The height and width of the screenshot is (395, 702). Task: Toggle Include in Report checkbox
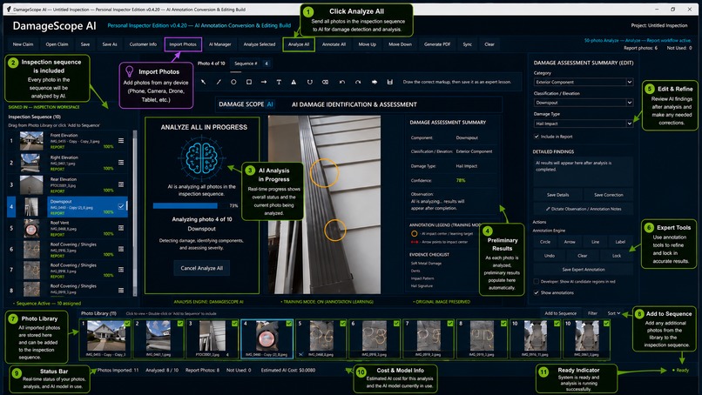(x=537, y=137)
